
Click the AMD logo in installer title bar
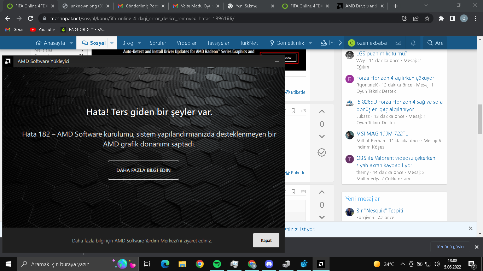[x=7, y=61]
